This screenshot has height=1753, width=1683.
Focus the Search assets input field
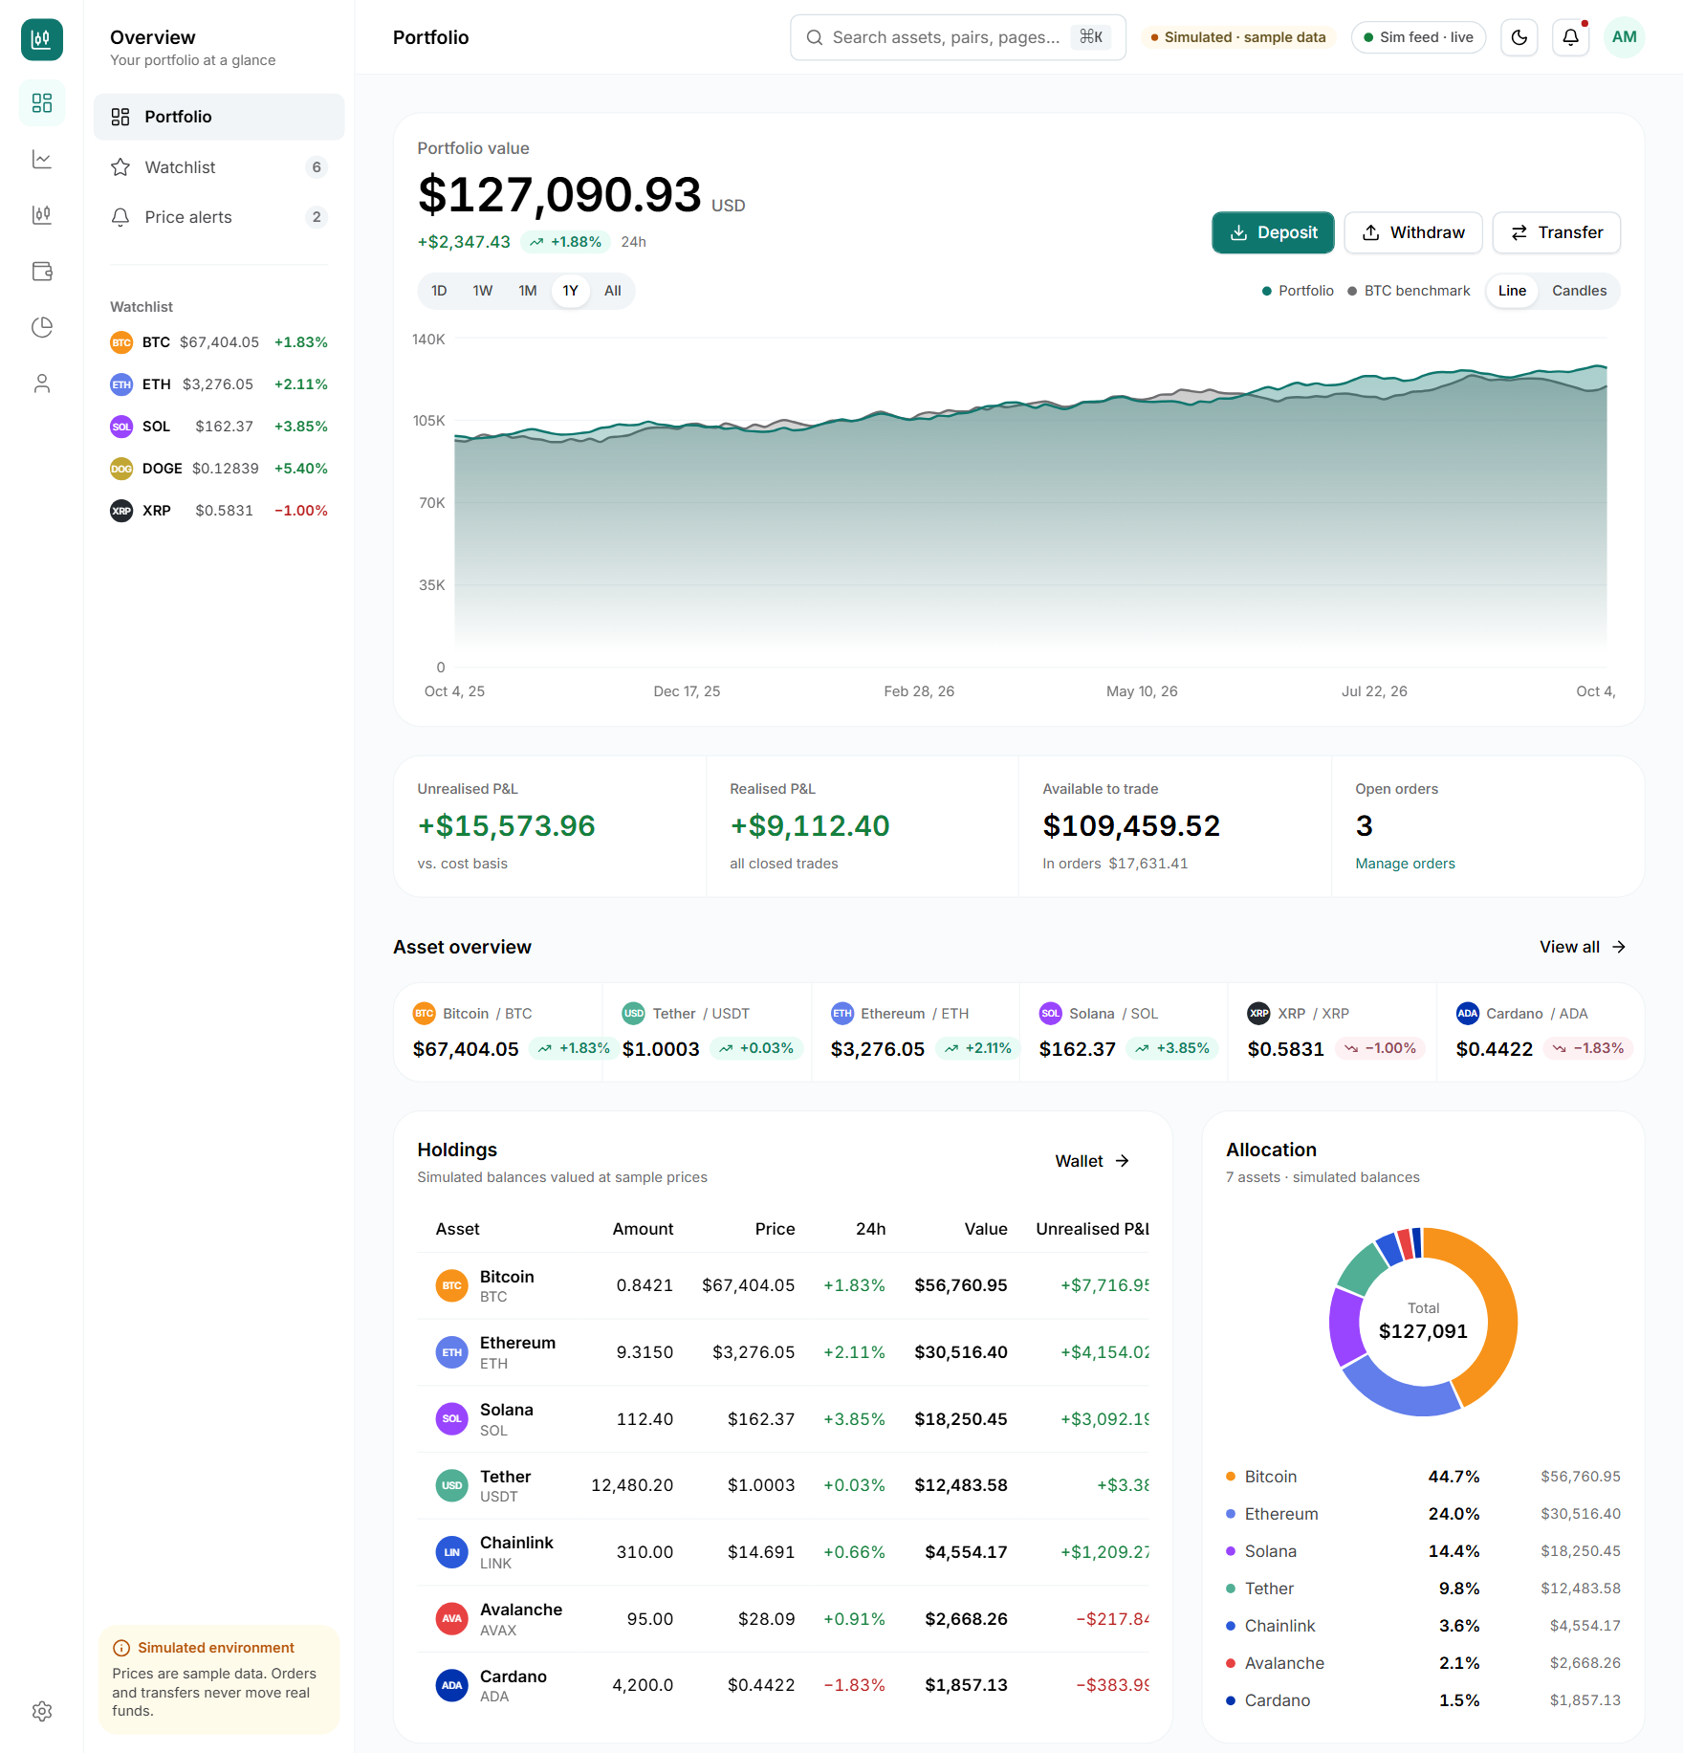tap(958, 37)
